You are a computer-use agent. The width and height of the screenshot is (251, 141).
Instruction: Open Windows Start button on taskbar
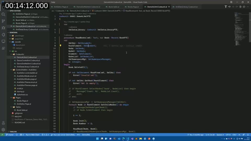[97, 139]
